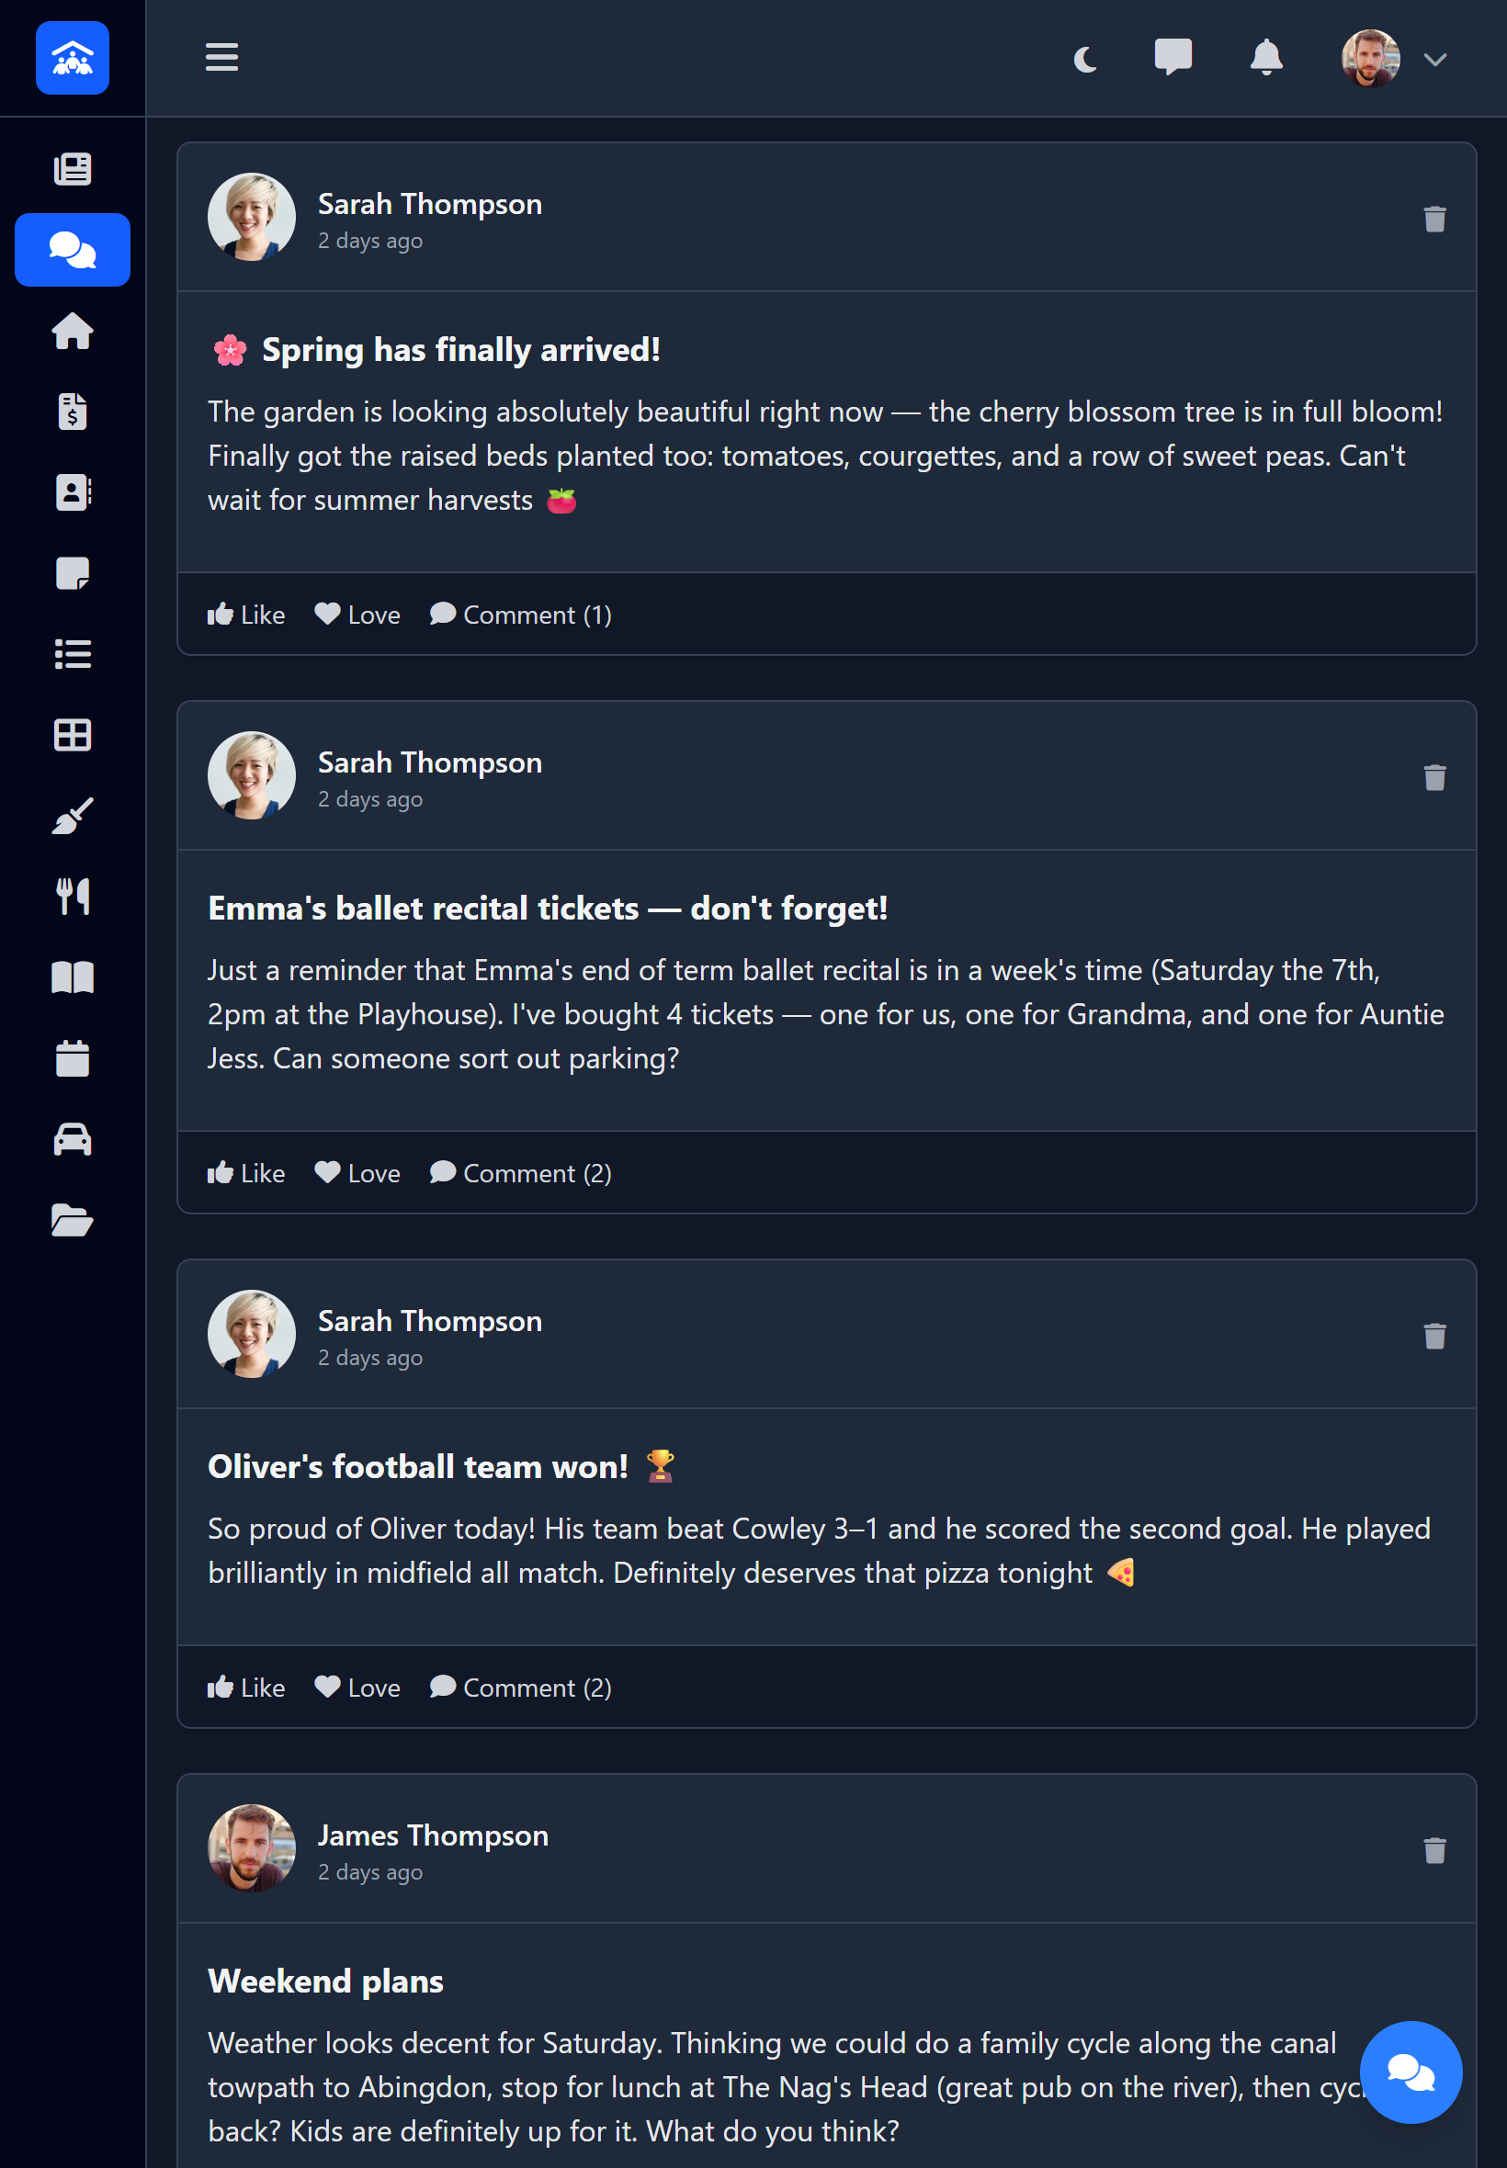This screenshot has height=2168, width=1507.
Task: Open notifications via the bell icon
Action: point(1267,59)
